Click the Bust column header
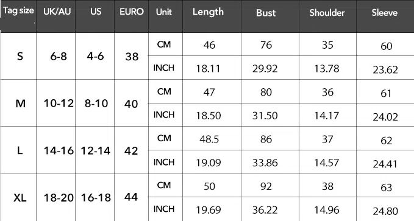Viewport: 414px width, 221px height. click(x=266, y=13)
